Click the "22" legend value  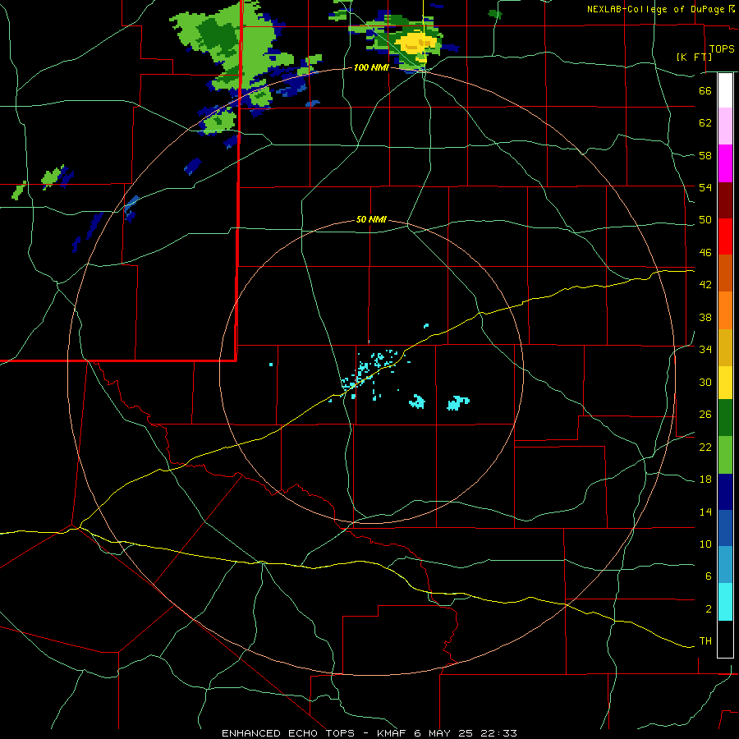click(x=705, y=447)
